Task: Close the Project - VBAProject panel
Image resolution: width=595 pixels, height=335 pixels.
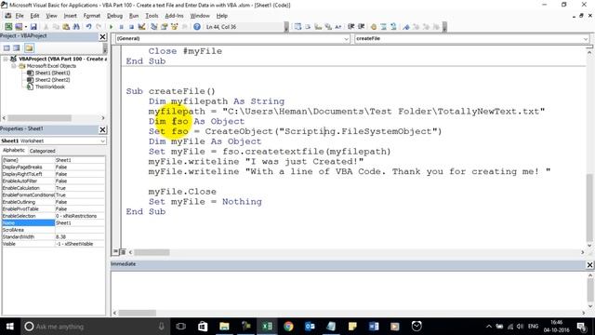Action: click(x=102, y=36)
